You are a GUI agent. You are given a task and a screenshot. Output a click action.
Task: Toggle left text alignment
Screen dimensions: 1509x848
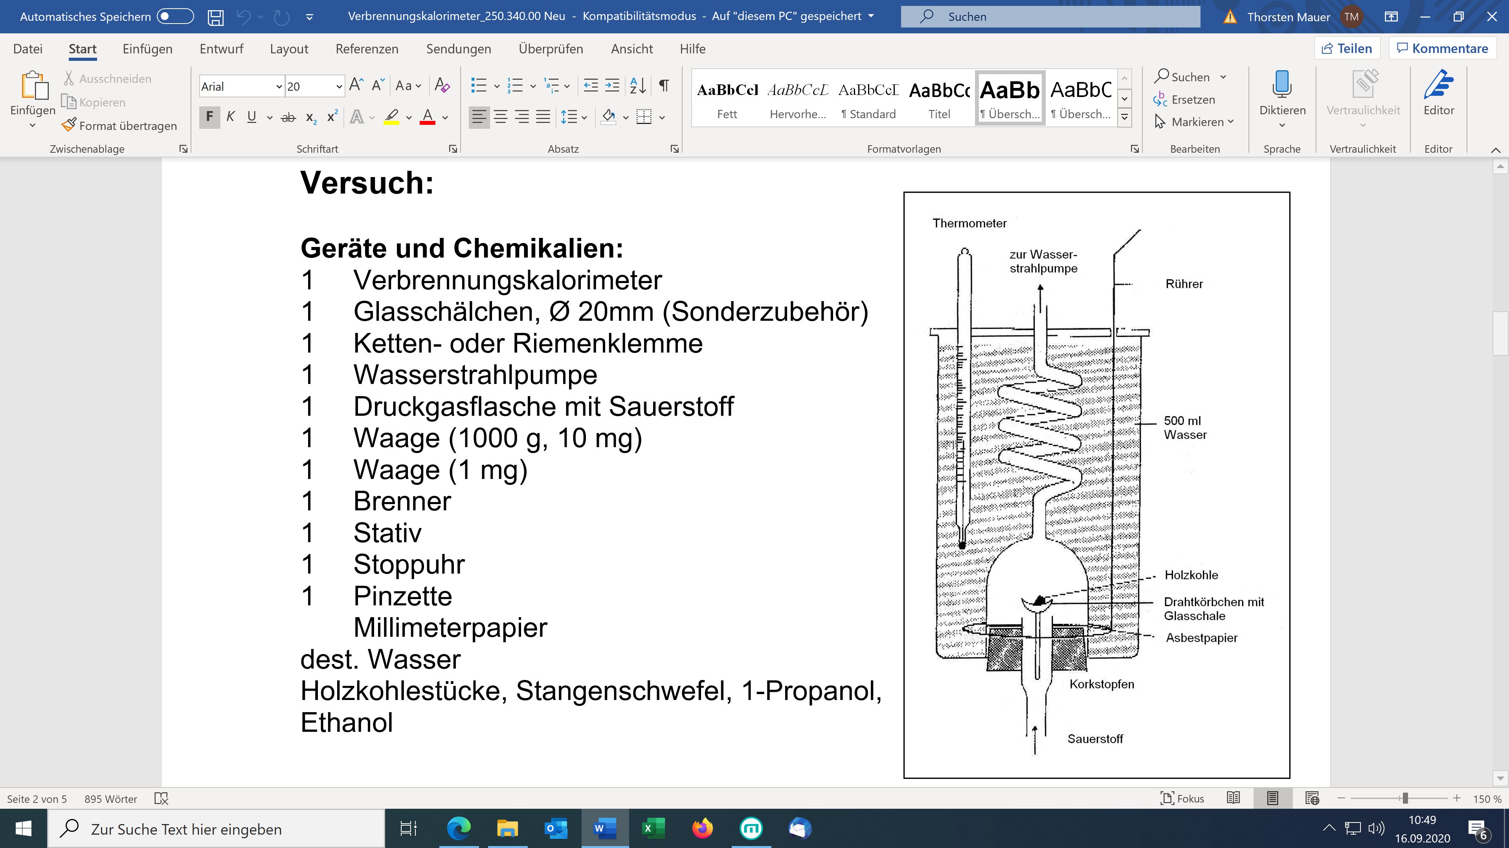[479, 117]
